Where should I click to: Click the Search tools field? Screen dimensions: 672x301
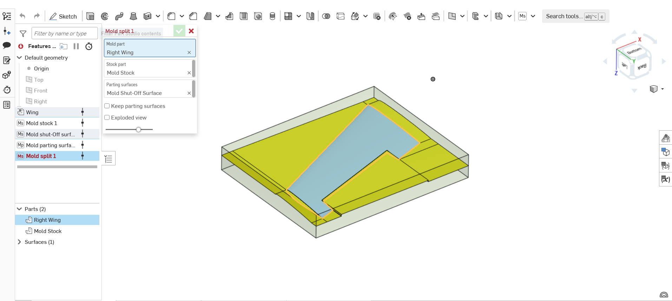575,16
